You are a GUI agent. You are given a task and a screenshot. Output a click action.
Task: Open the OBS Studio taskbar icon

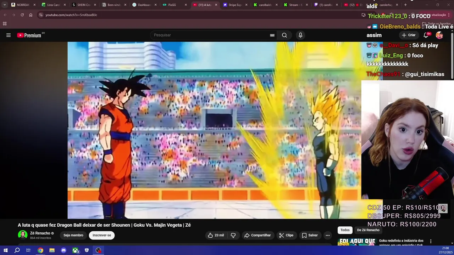tap(99, 250)
